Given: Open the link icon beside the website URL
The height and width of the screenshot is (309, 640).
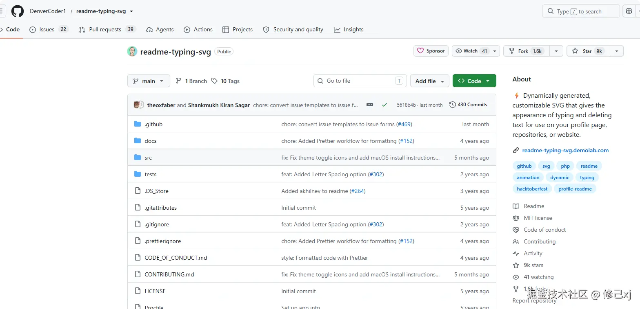Looking at the screenshot, I should point(516,151).
